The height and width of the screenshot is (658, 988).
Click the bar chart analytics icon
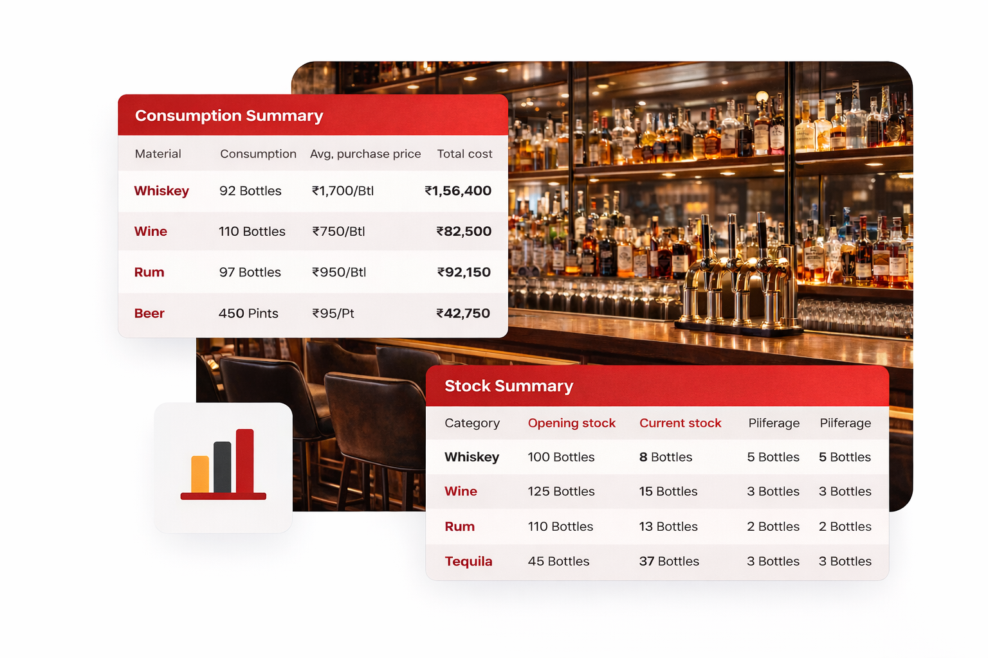223,466
